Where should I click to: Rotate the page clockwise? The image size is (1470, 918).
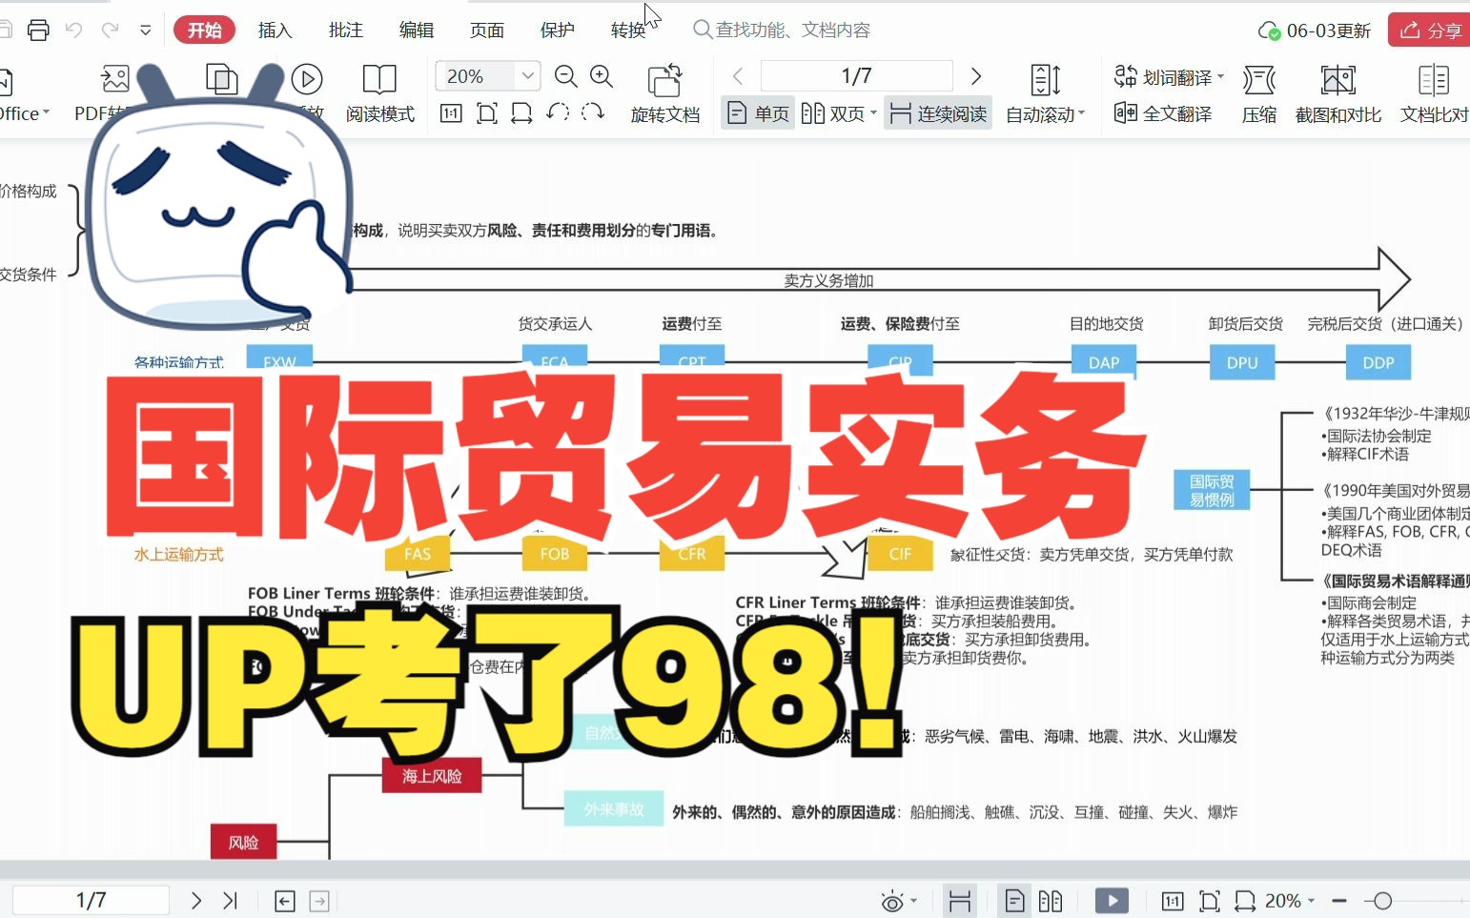coord(593,112)
